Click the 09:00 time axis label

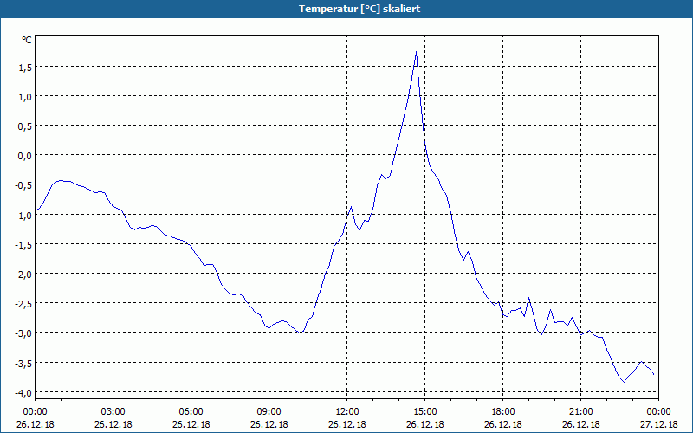[x=269, y=412]
